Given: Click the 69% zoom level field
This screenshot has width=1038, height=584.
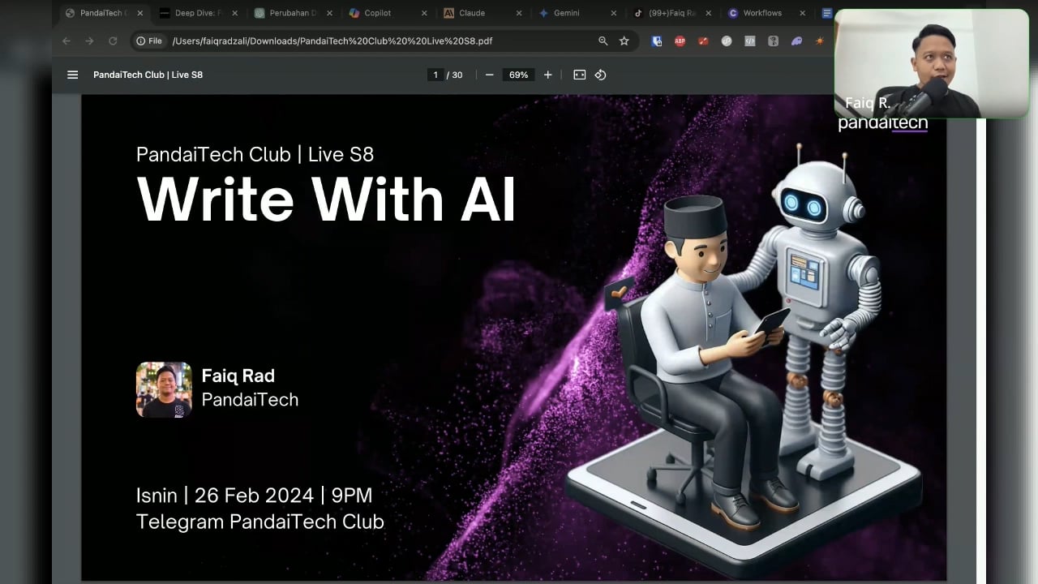Looking at the screenshot, I should 518,75.
